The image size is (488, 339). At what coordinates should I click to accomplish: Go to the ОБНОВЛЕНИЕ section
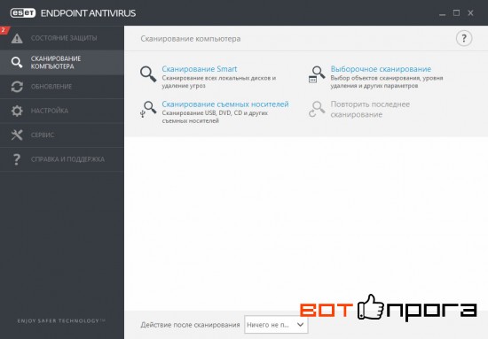62,87
